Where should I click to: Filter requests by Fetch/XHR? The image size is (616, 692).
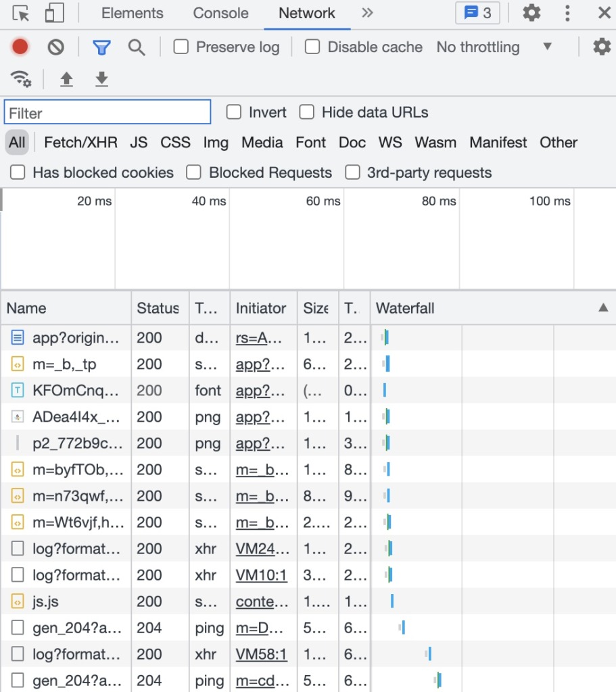point(81,143)
